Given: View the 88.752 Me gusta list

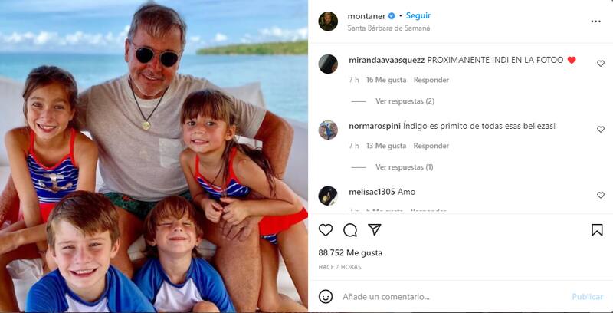Looking at the screenshot, I should (x=350, y=252).
